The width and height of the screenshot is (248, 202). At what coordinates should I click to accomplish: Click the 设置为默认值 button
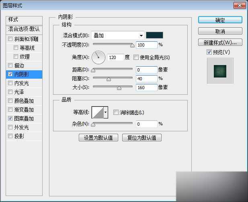(x=98, y=138)
